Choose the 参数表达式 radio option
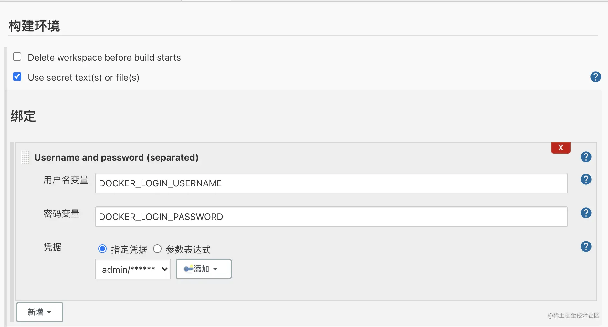This screenshot has height=327, width=608. point(157,249)
